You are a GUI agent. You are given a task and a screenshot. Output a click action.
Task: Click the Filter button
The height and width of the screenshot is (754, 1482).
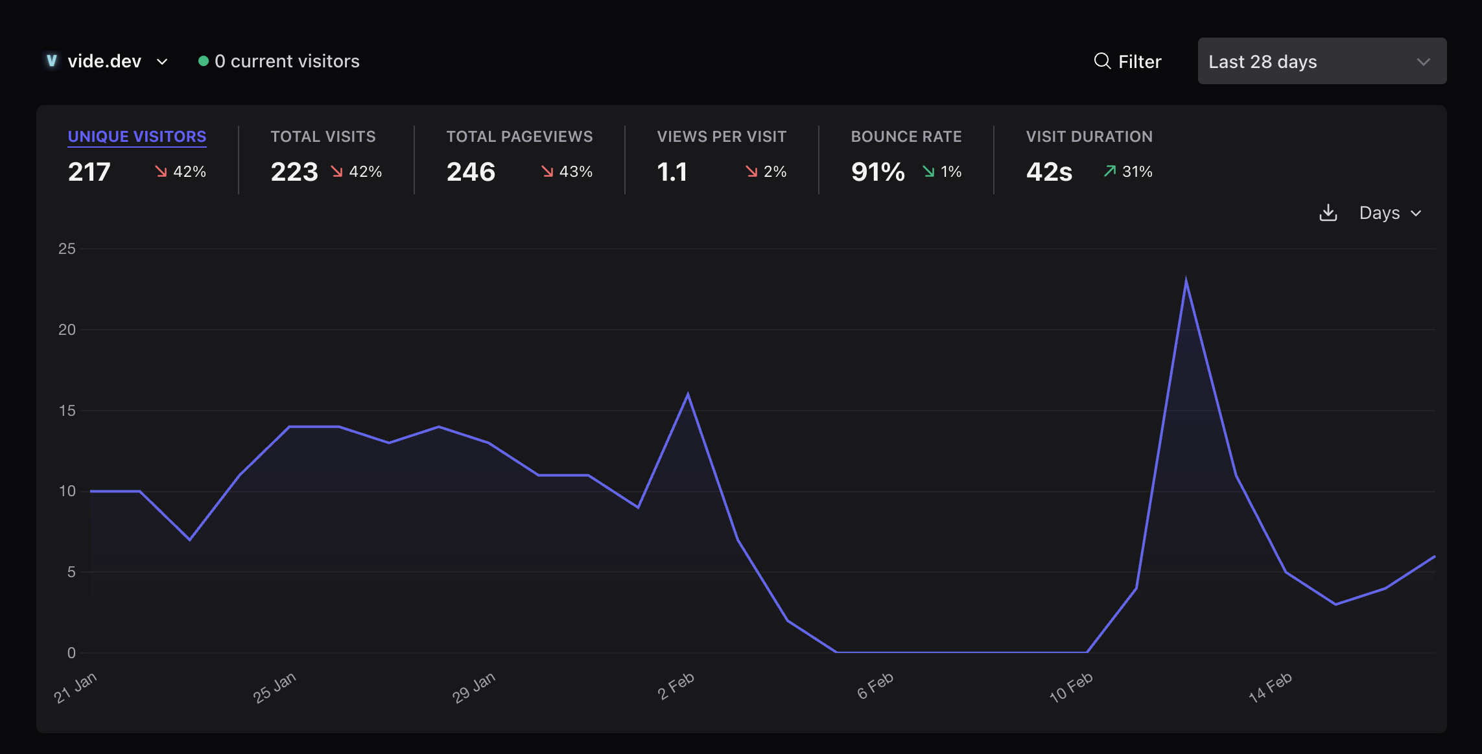point(1139,61)
